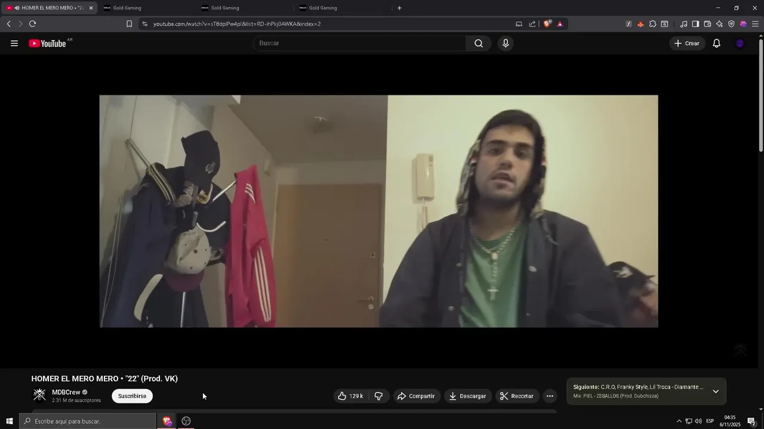Click the browser address bar URL
Screen dimensions: 764x429
[x=237, y=24]
